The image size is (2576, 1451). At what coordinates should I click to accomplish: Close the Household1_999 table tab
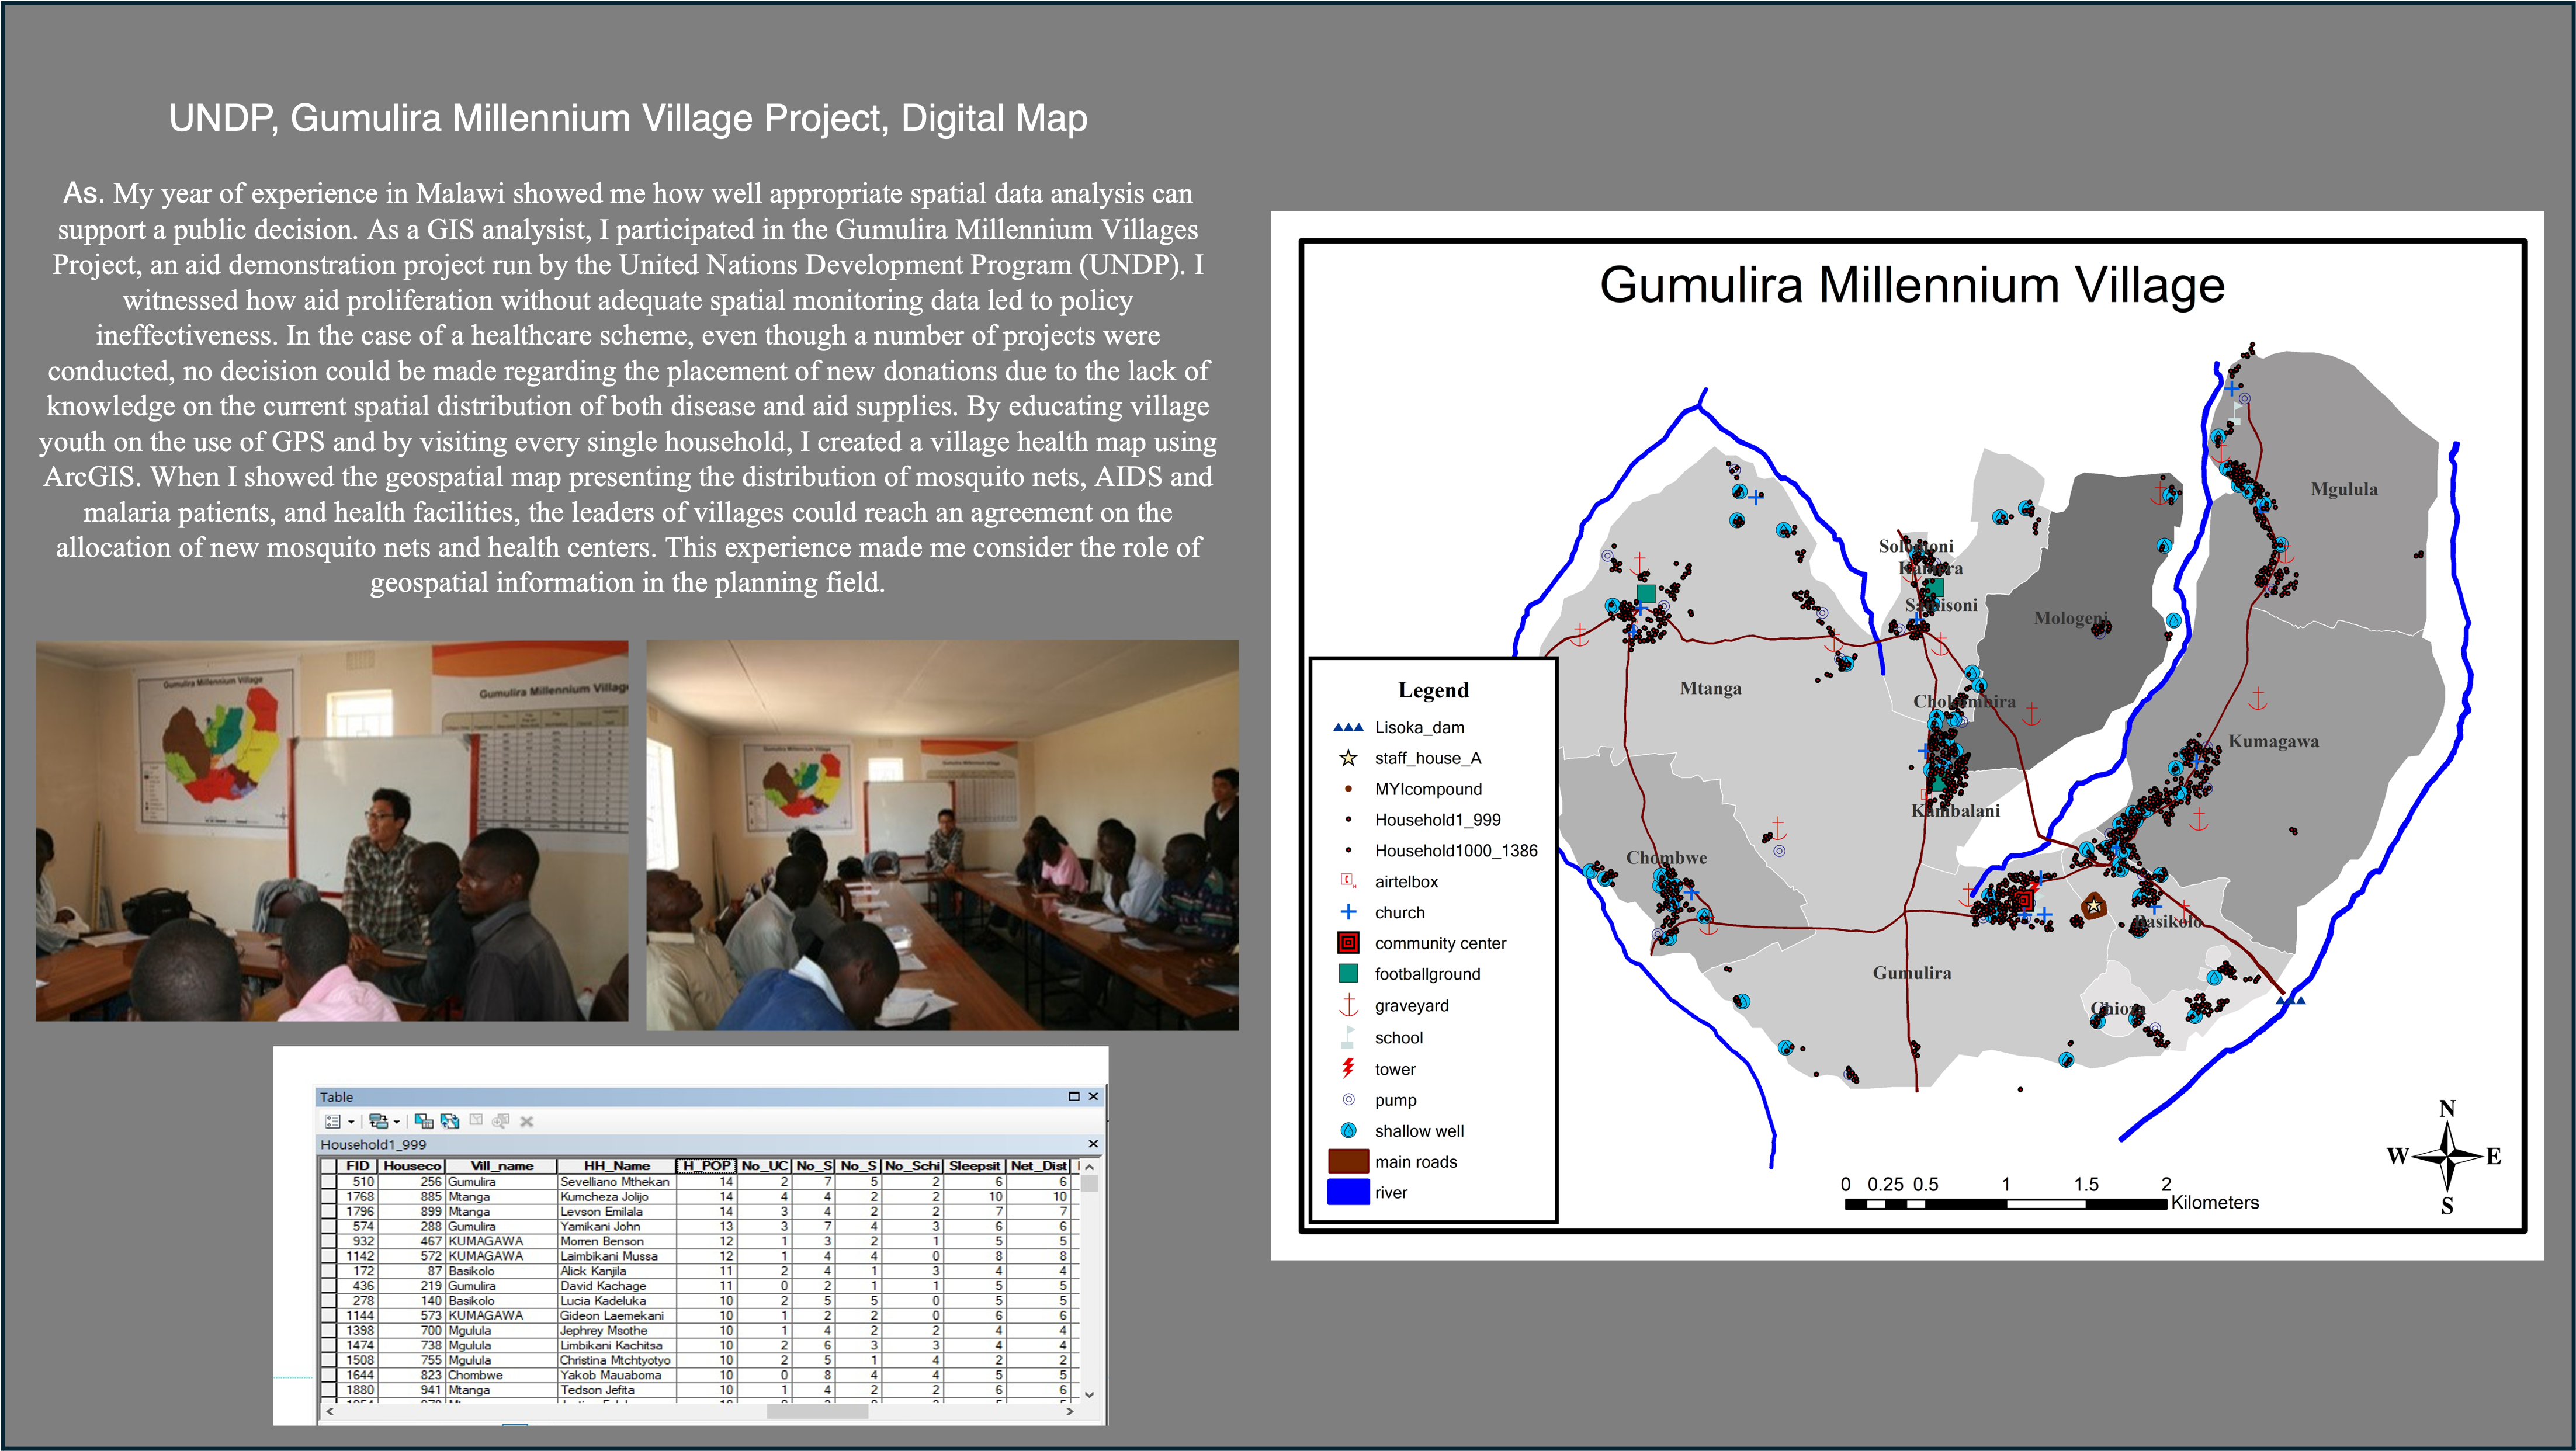(1093, 1144)
